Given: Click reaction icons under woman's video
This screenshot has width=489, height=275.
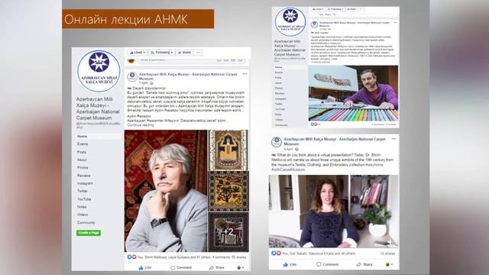Looking at the screenshot, I should point(276,253).
